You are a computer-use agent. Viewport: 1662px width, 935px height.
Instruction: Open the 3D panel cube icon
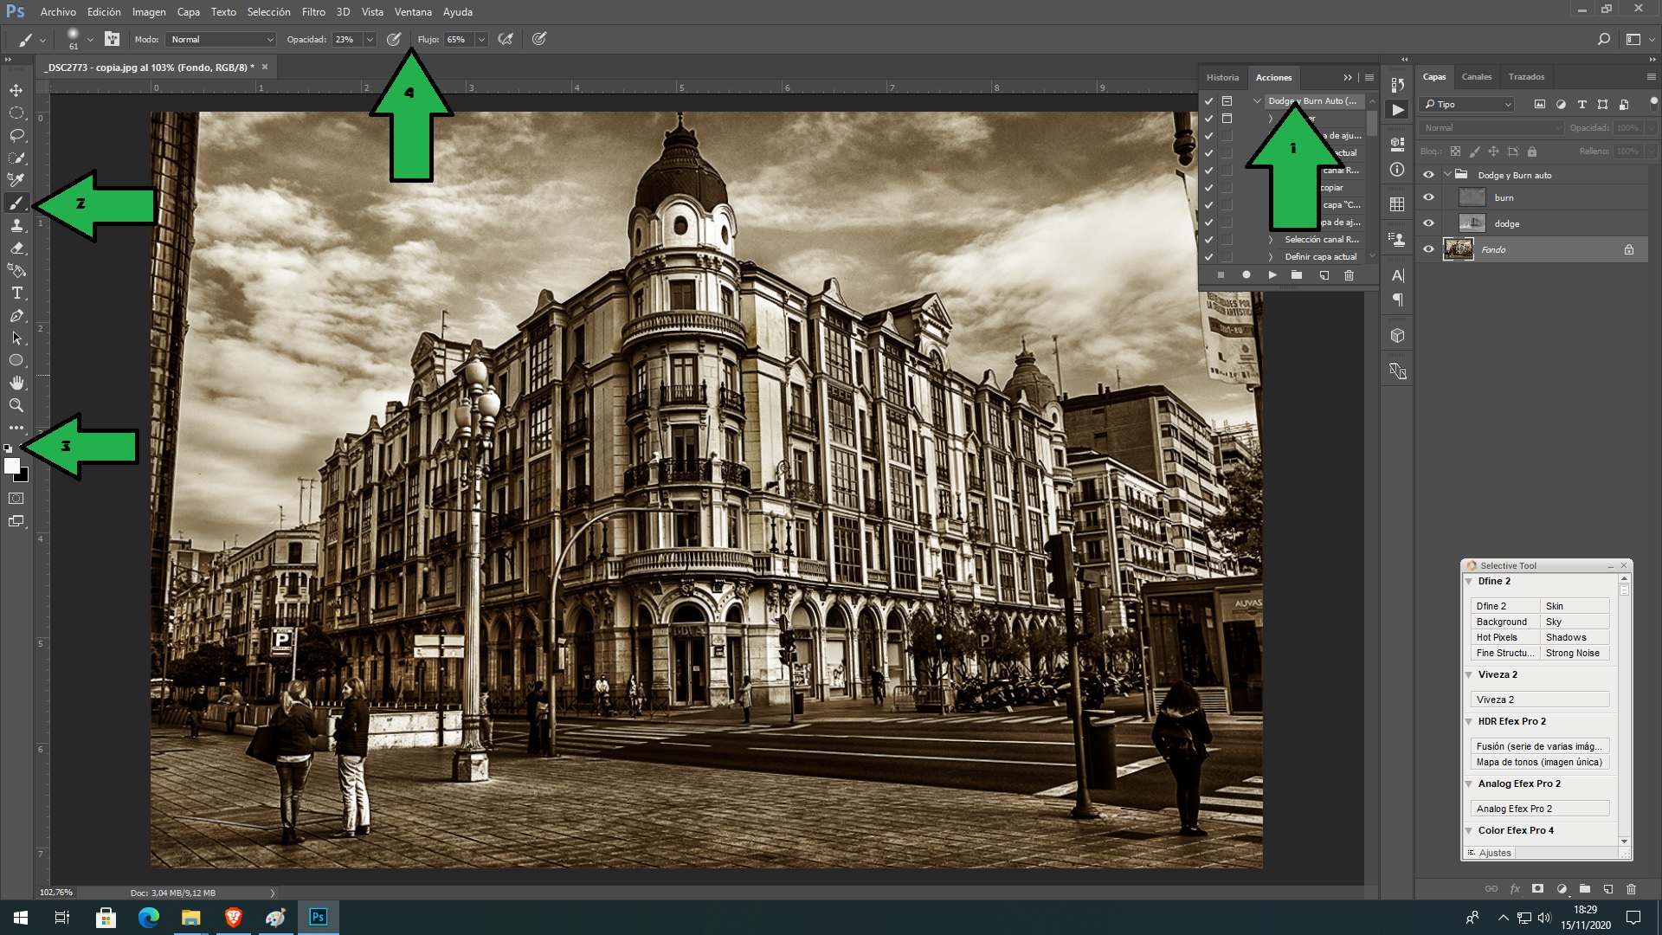pos(1397,335)
